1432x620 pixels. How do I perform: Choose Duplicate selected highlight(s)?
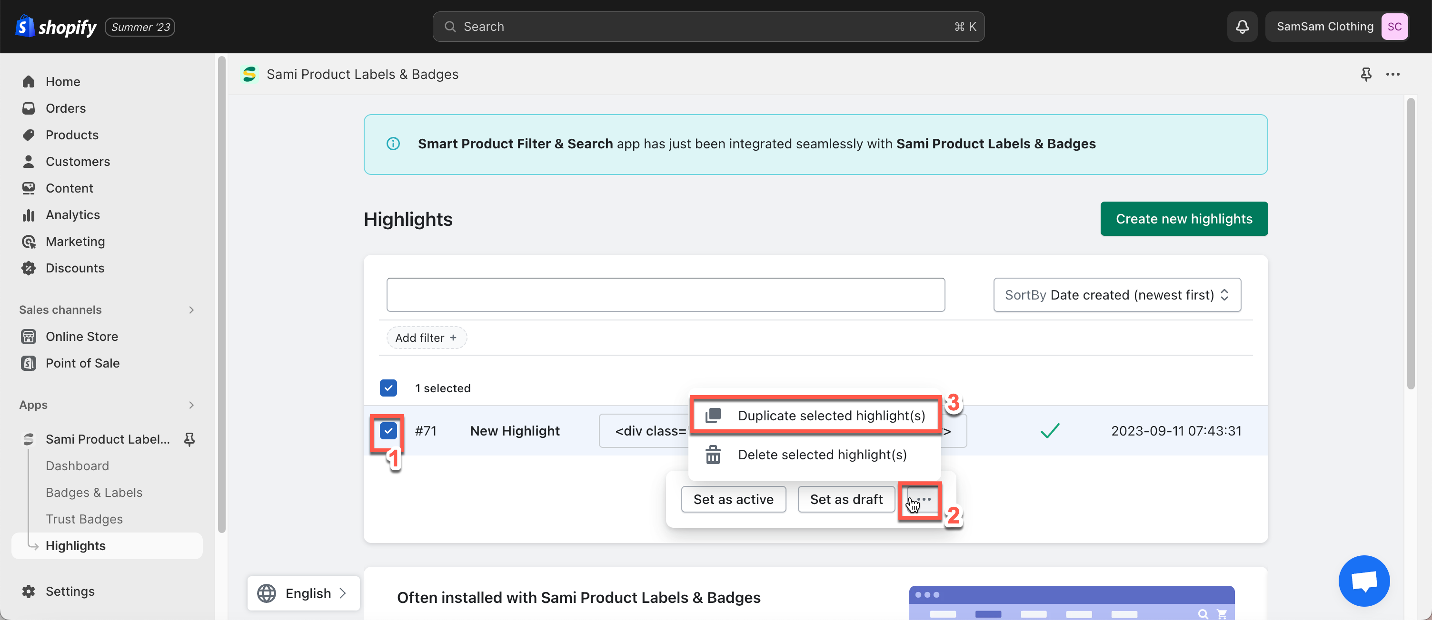click(x=815, y=416)
